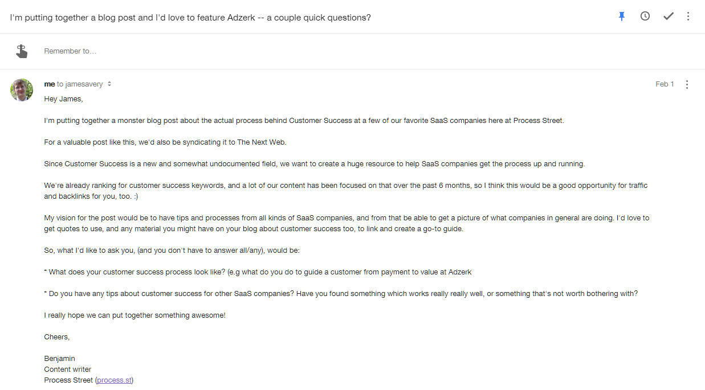The width and height of the screenshot is (705, 390).
Task: Click the 'Content writer' signature line
Action: point(68,370)
